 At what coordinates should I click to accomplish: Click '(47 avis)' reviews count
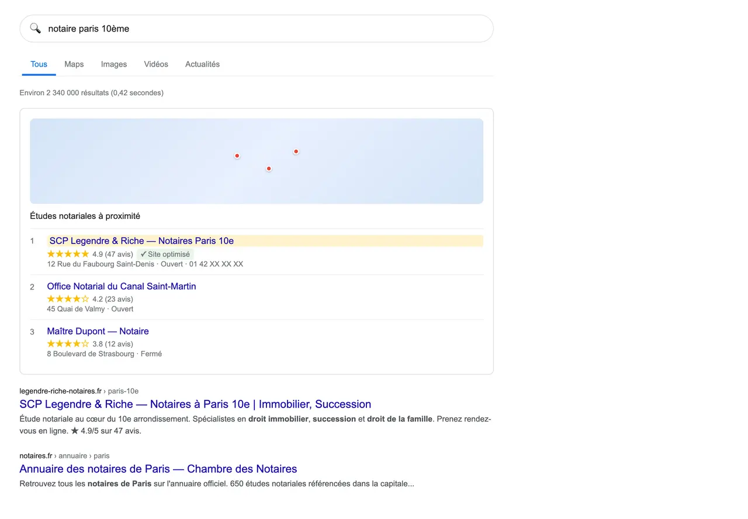[x=119, y=255]
